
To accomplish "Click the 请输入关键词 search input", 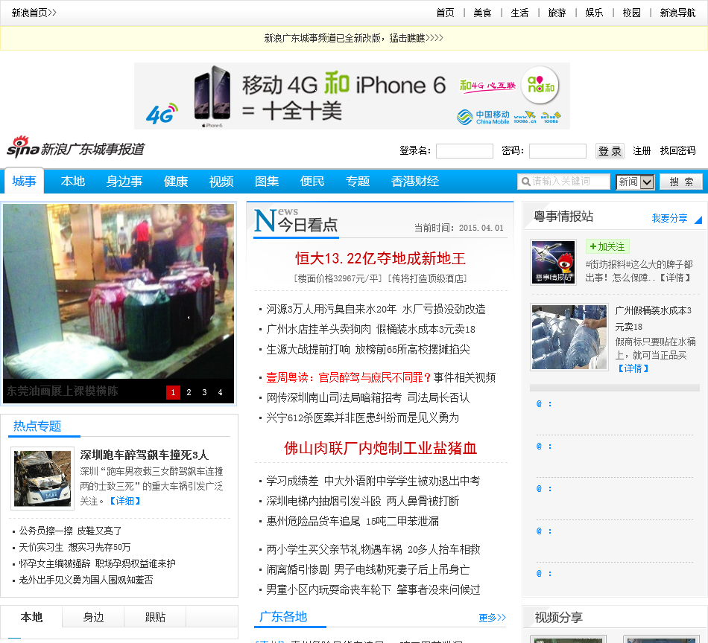I will tap(563, 182).
